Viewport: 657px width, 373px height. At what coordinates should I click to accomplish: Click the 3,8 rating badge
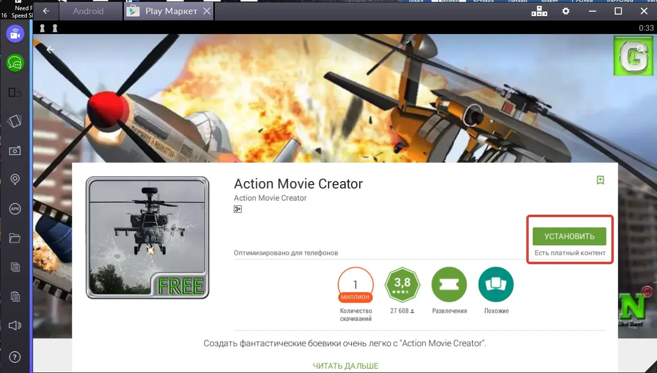tap(402, 285)
